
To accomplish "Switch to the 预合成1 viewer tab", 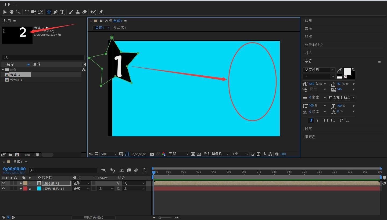I will [x=120, y=28].
